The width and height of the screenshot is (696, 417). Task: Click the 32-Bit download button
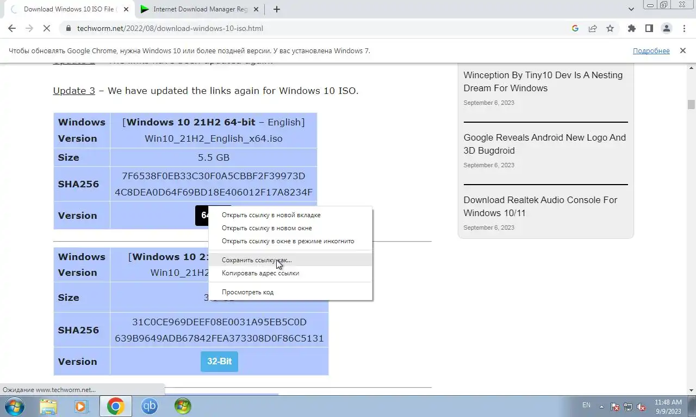(219, 362)
